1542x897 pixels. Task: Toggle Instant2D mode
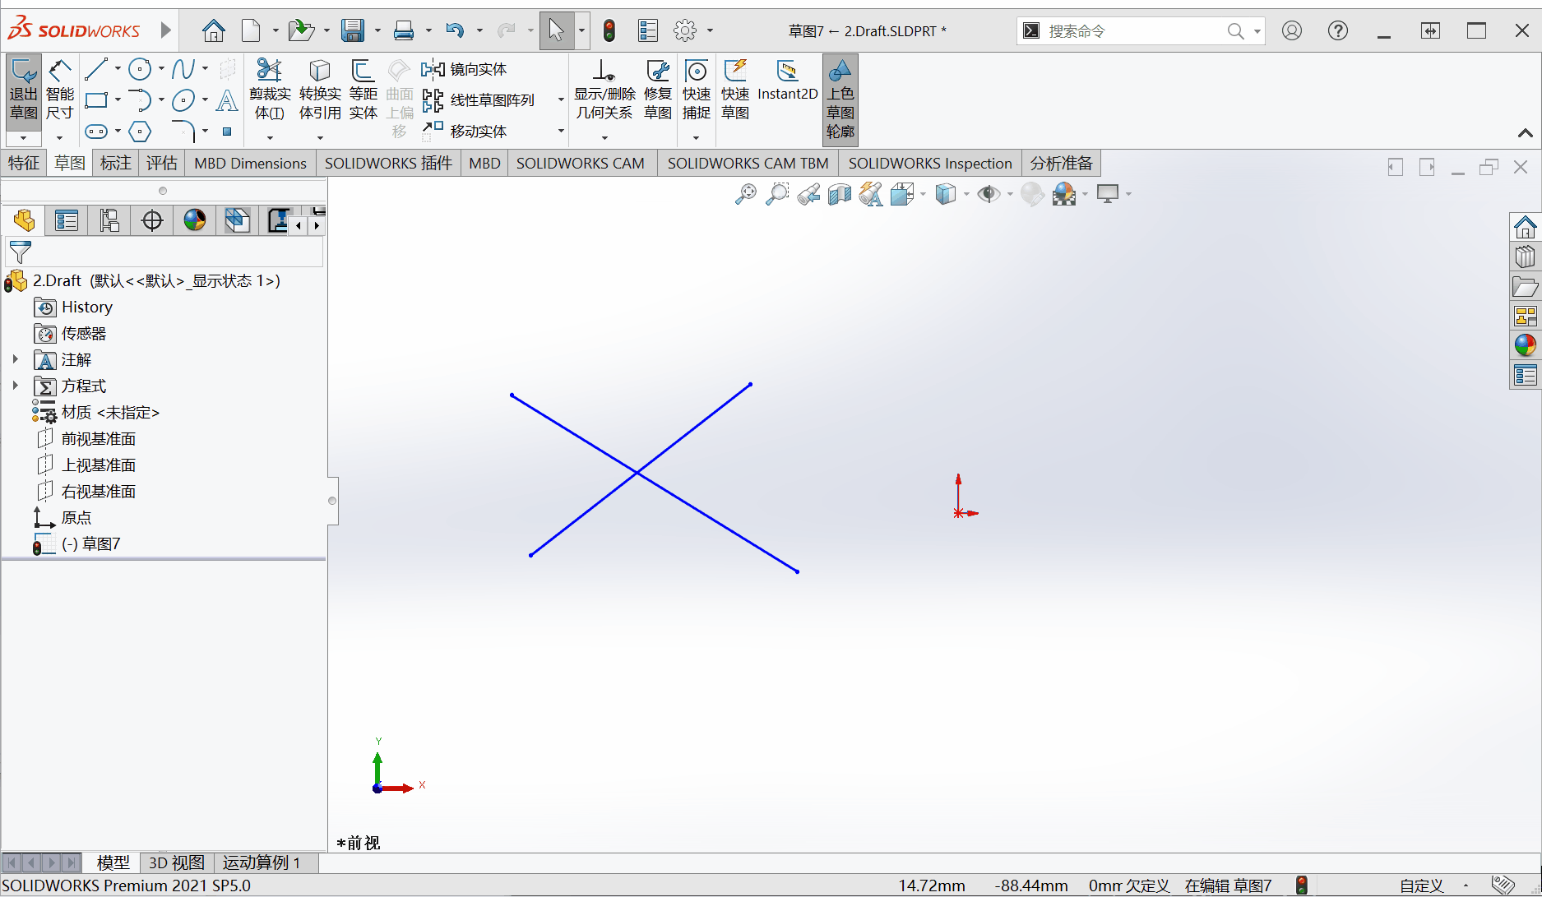click(x=787, y=81)
